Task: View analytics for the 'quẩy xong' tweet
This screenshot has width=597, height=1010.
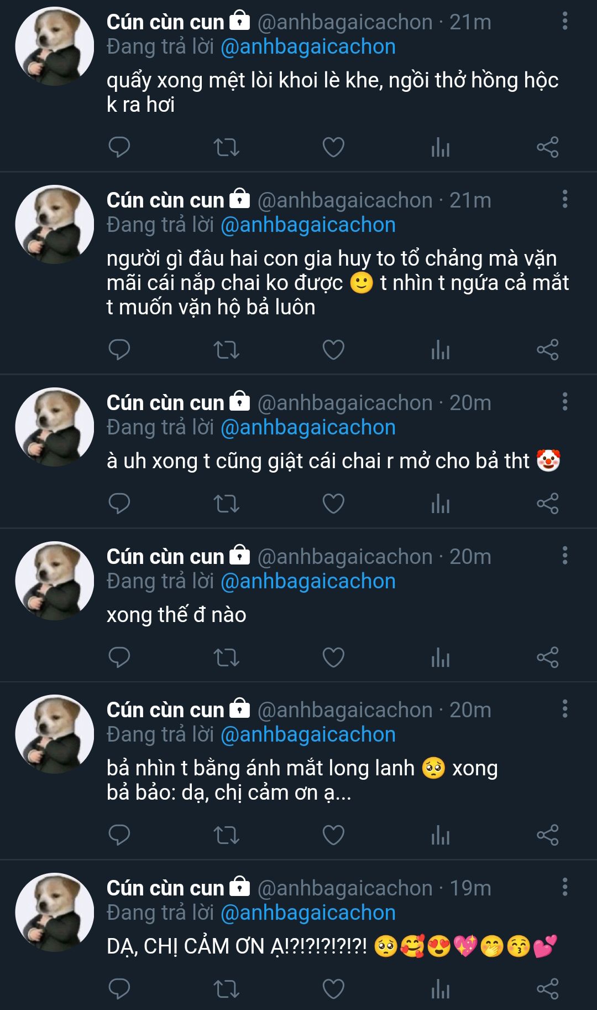Action: (440, 147)
